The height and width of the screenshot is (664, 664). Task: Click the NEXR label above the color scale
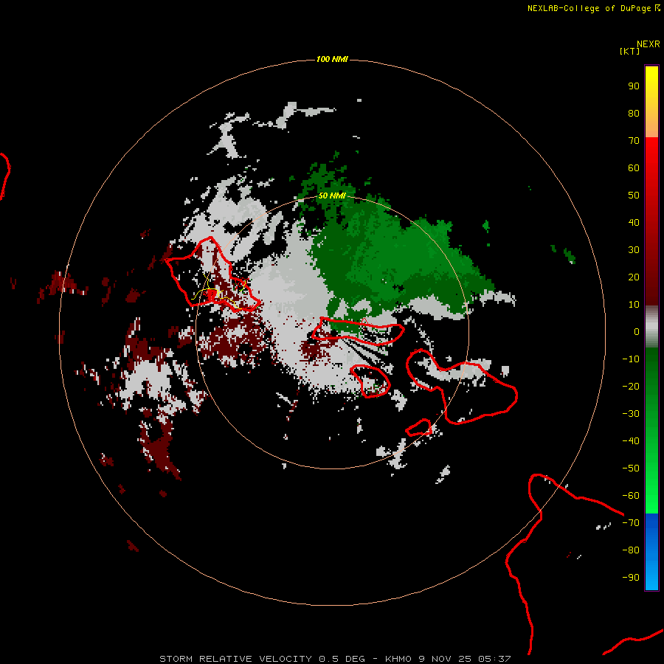point(648,44)
